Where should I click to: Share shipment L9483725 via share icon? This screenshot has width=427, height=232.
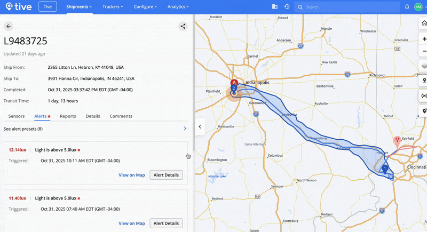click(183, 26)
